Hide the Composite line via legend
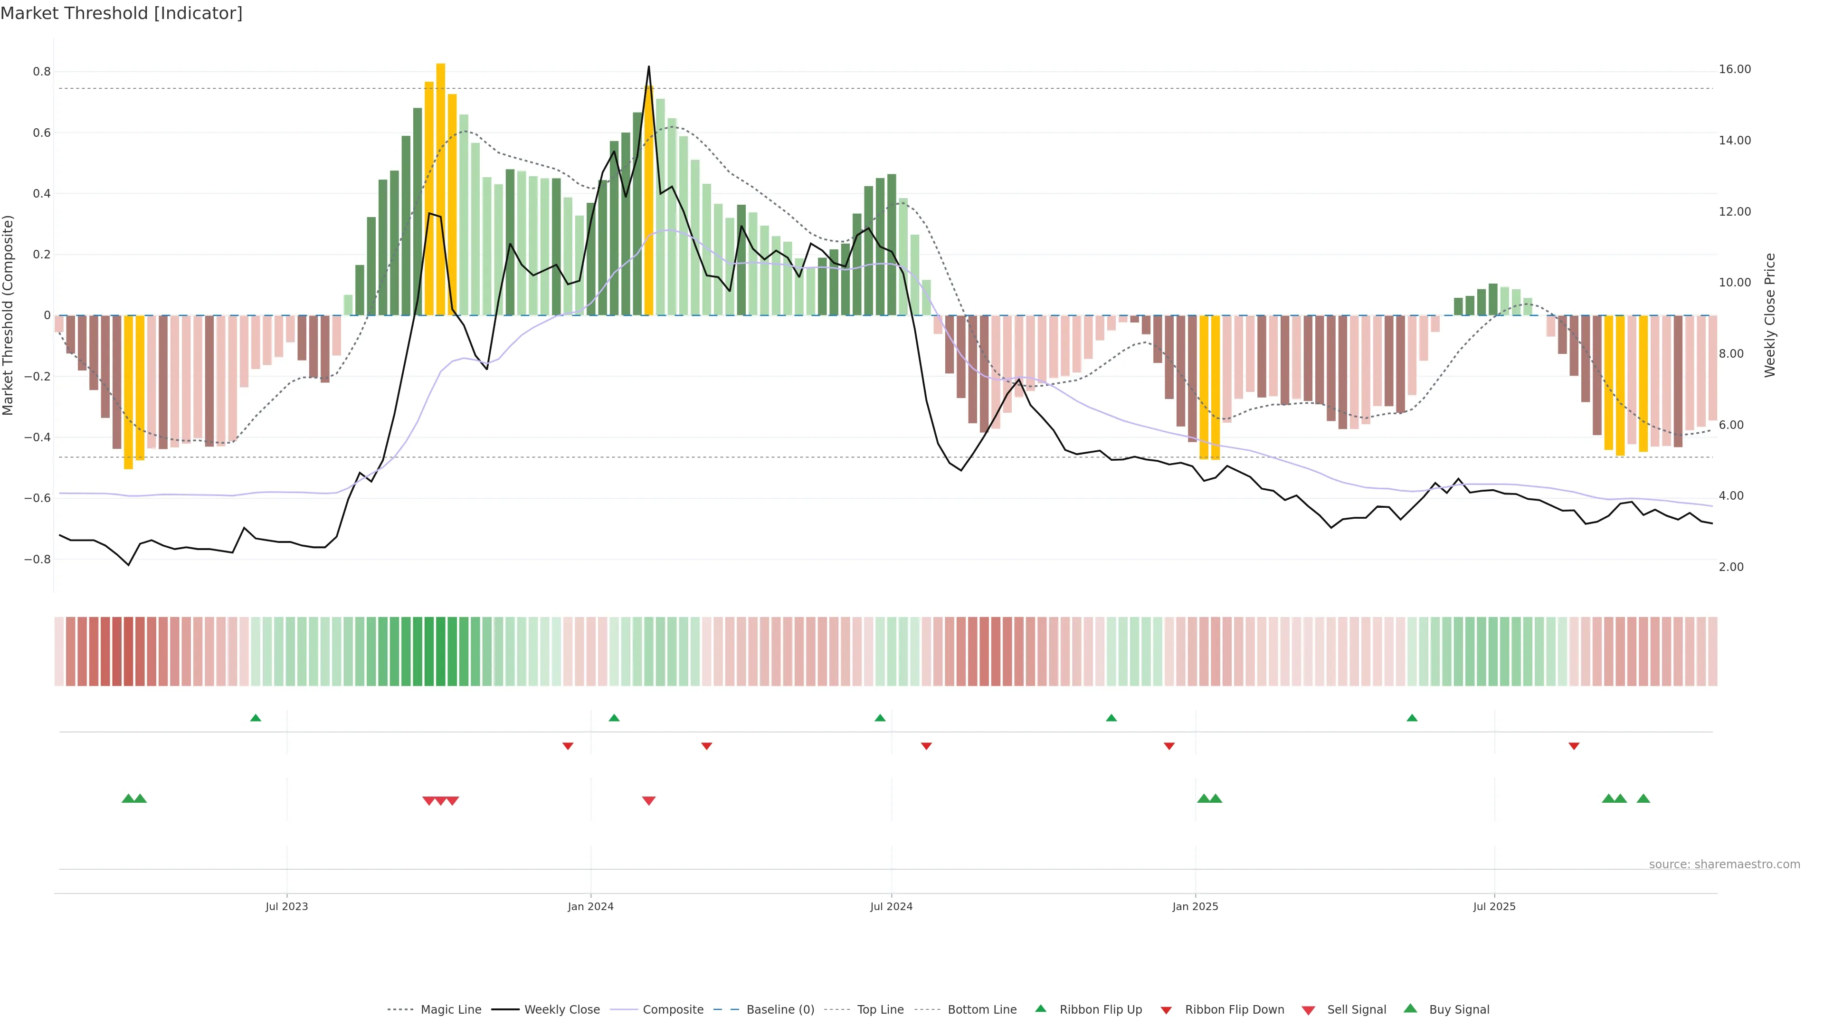Image resolution: width=1824 pixels, height=1026 pixels. coord(673,1009)
